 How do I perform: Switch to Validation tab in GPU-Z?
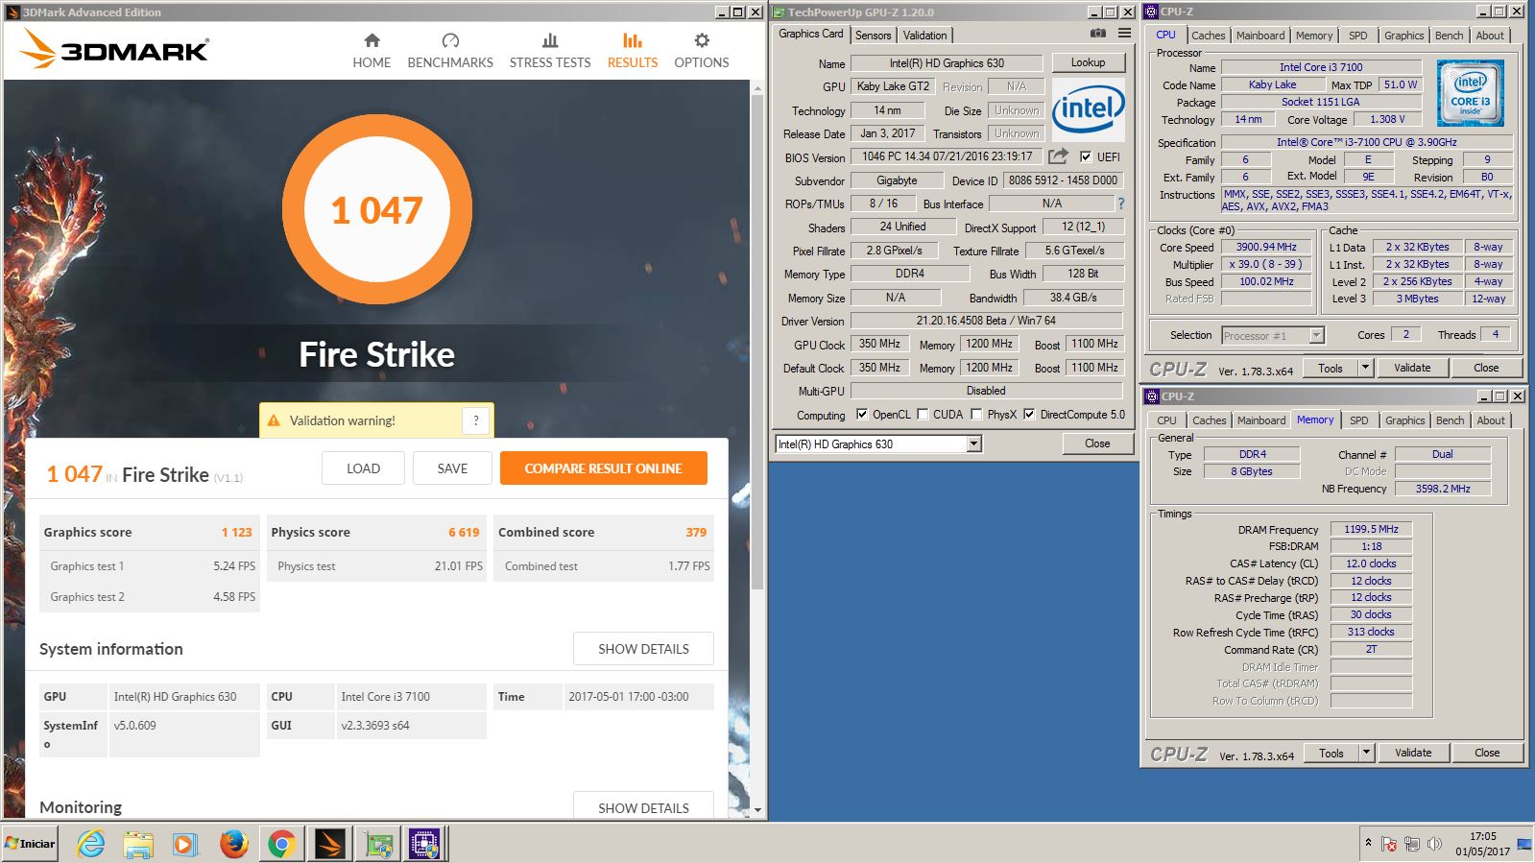tap(924, 36)
